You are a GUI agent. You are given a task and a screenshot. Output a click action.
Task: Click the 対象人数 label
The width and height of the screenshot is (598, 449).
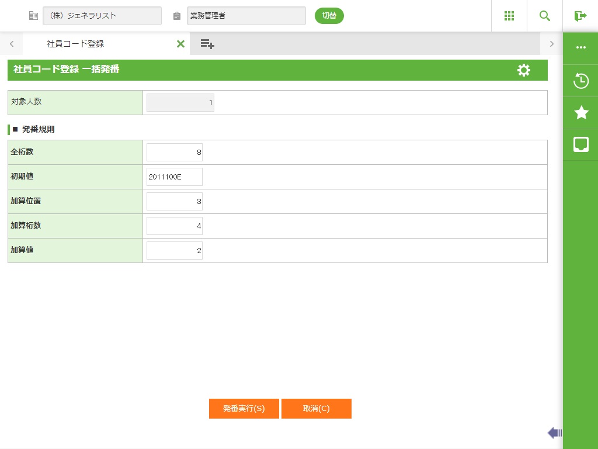coord(26,102)
